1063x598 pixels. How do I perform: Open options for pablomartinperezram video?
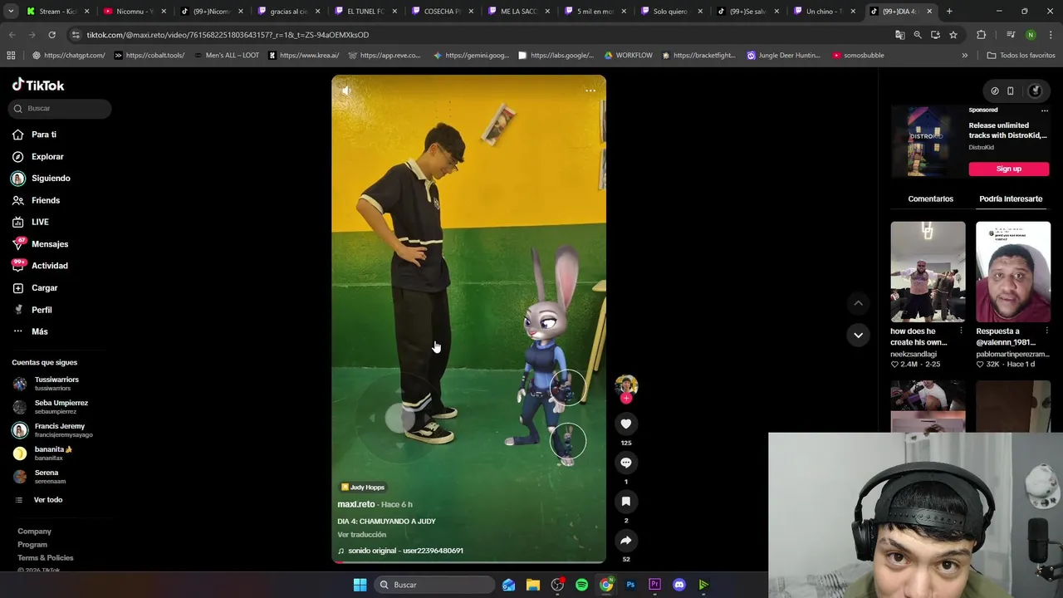tap(1046, 331)
